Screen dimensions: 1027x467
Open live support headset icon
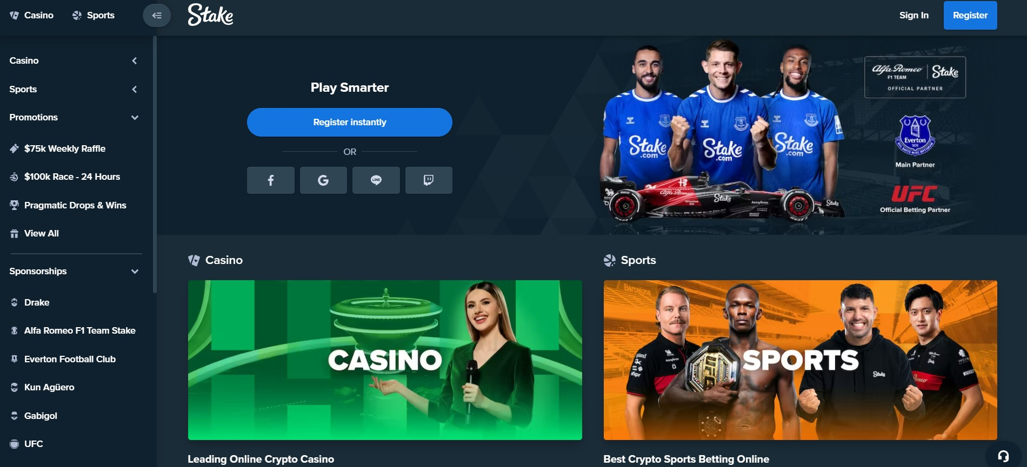[1003, 456]
